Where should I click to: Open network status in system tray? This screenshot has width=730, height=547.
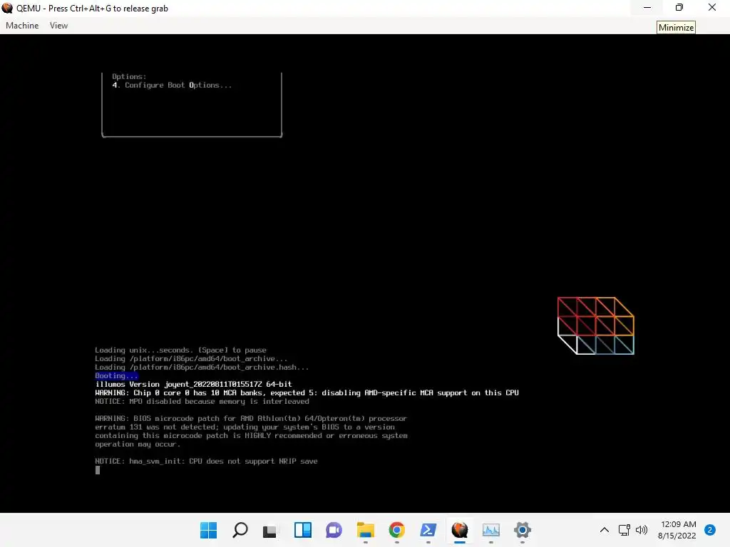point(624,530)
